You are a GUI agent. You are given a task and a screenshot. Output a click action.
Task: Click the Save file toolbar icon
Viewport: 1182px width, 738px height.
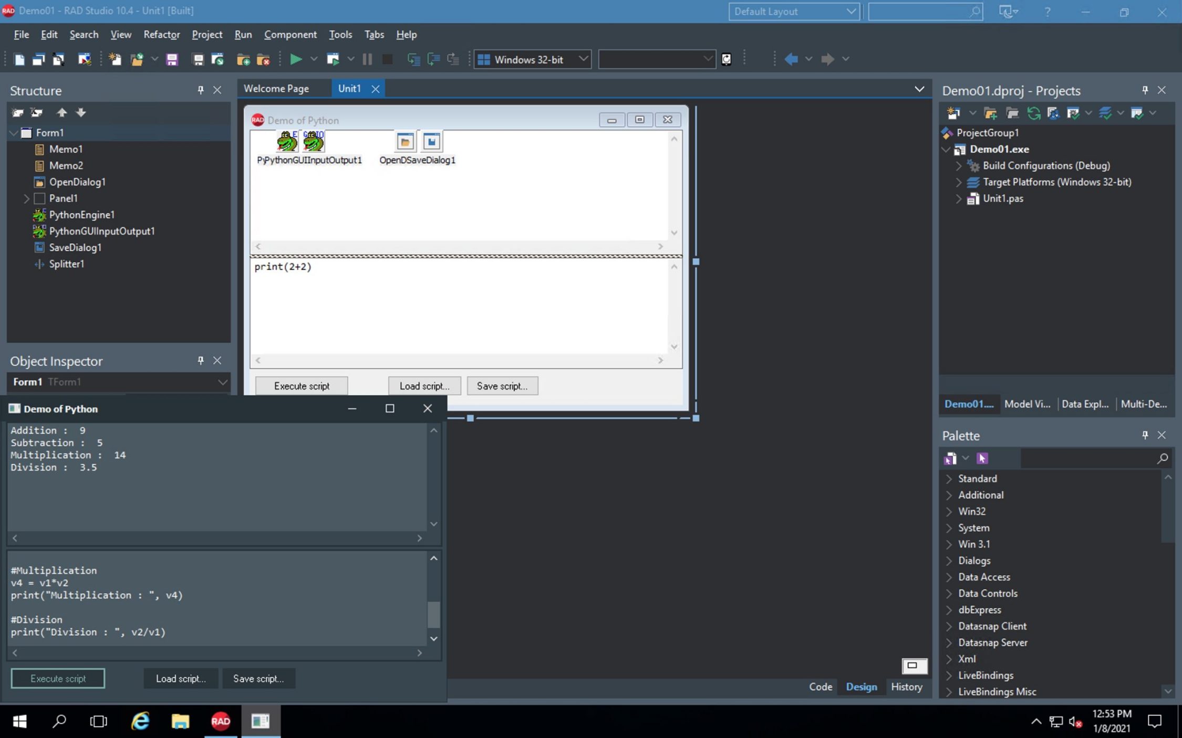click(x=172, y=59)
